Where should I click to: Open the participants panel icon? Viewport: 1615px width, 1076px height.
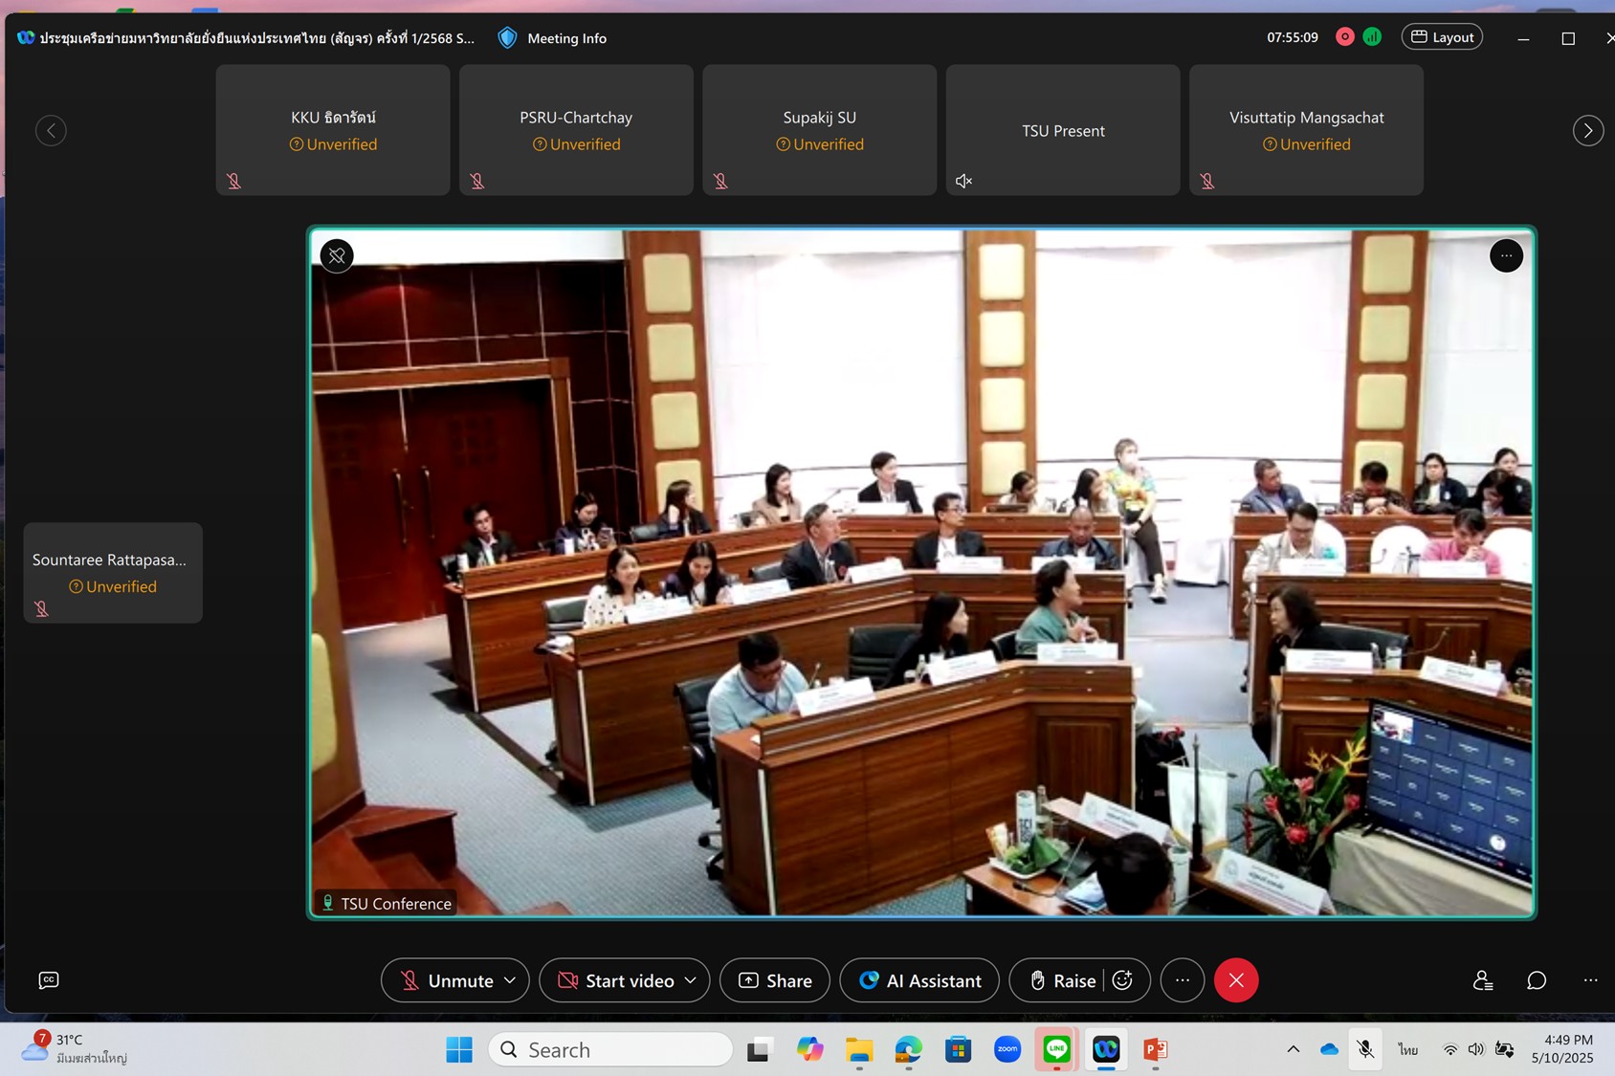coord(1482,980)
